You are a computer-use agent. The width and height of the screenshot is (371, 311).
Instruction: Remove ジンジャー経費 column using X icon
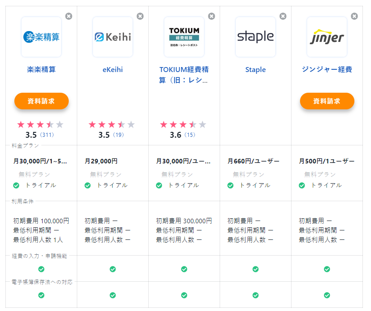[354, 16]
